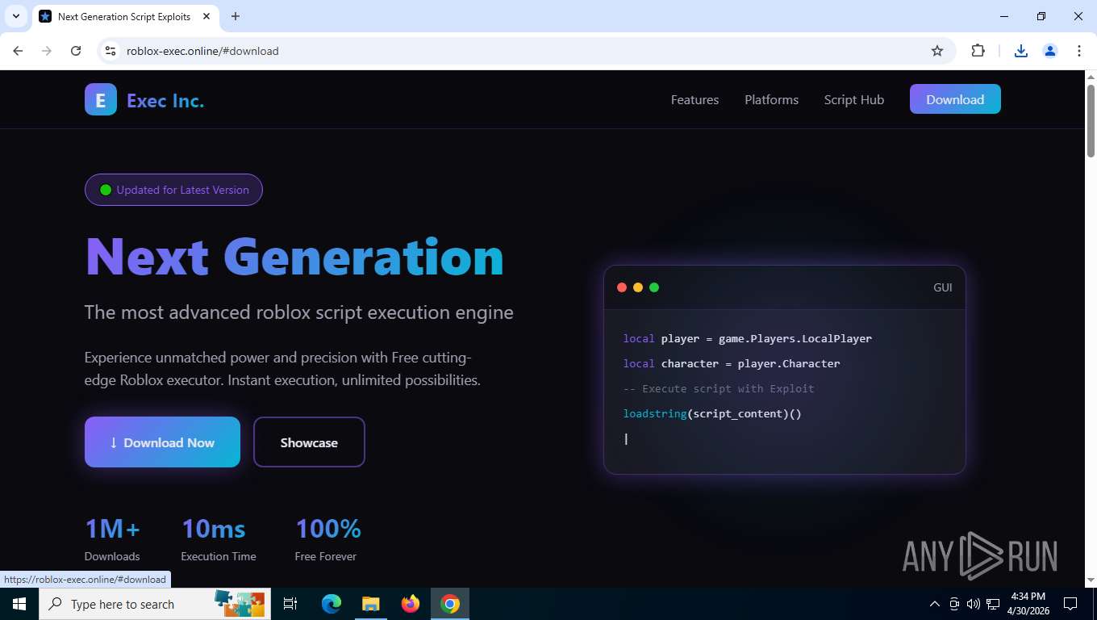
Task: Click the taskbar search box
Action: click(x=155, y=604)
